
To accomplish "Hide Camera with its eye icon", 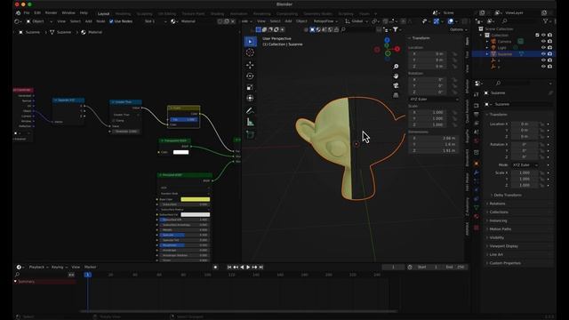I will [x=543, y=42].
